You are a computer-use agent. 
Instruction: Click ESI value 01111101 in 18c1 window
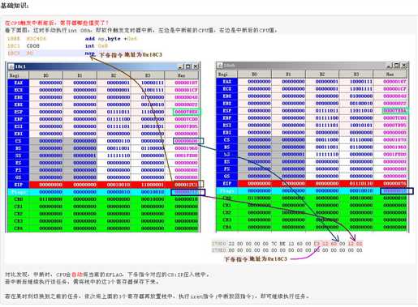(x=119, y=126)
